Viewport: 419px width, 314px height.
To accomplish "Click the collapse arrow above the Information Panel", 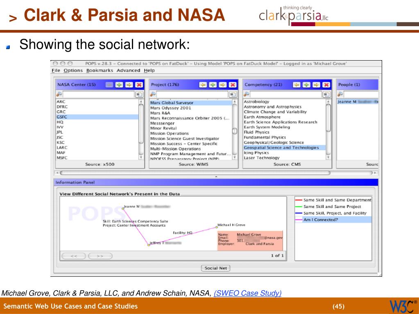I will point(216,177).
